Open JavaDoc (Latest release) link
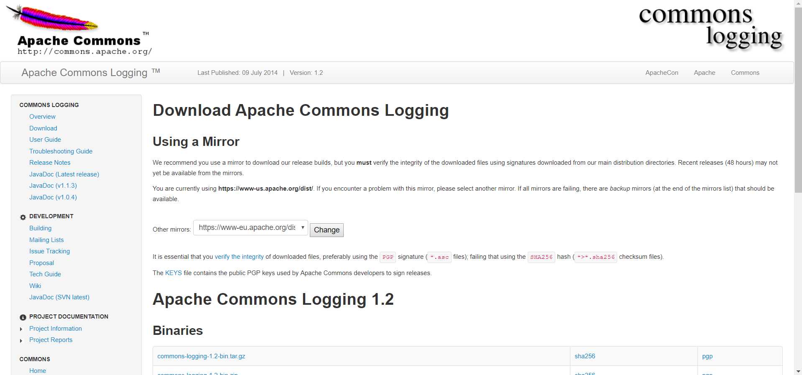 click(64, 174)
